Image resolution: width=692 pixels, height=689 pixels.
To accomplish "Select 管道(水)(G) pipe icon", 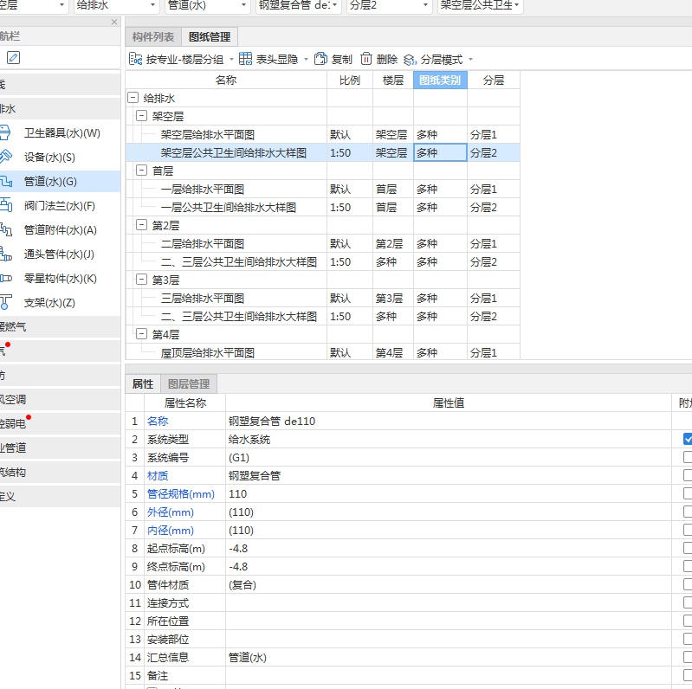I will click(6, 181).
